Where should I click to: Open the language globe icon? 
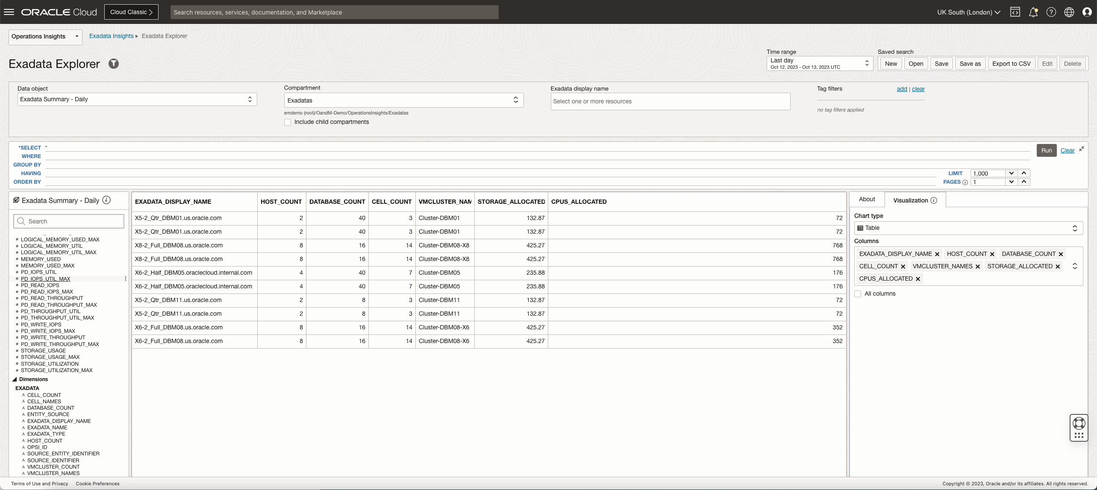point(1069,12)
